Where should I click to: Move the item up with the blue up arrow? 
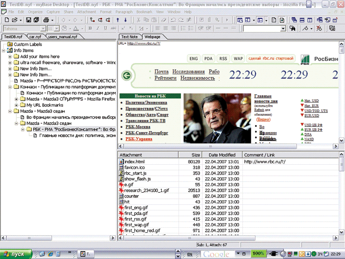coord(117,20)
